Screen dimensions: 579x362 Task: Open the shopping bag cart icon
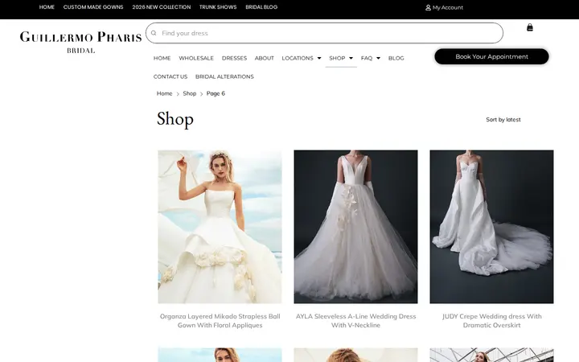529,27
